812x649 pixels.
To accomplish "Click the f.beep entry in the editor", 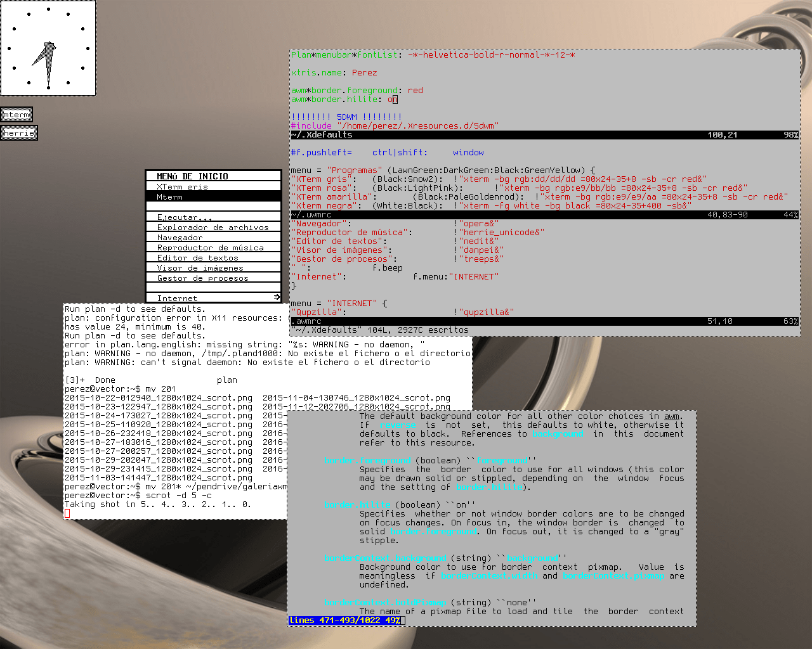I will 388,268.
